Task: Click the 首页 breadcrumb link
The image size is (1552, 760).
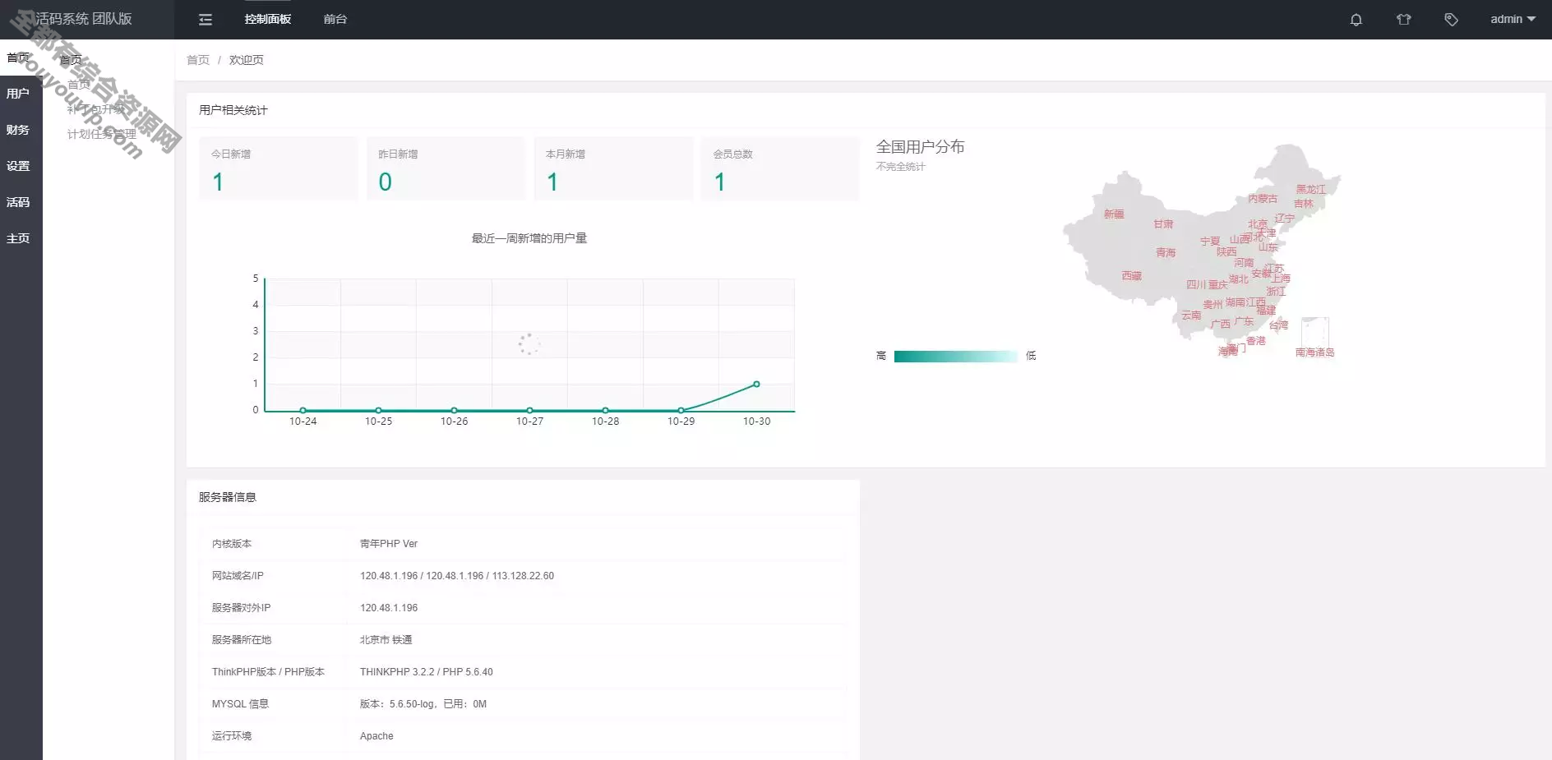Action: 198,60
